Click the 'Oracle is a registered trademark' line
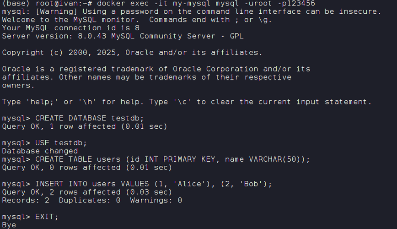Image resolution: width=397 pixels, height=229 pixels. point(156,69)
